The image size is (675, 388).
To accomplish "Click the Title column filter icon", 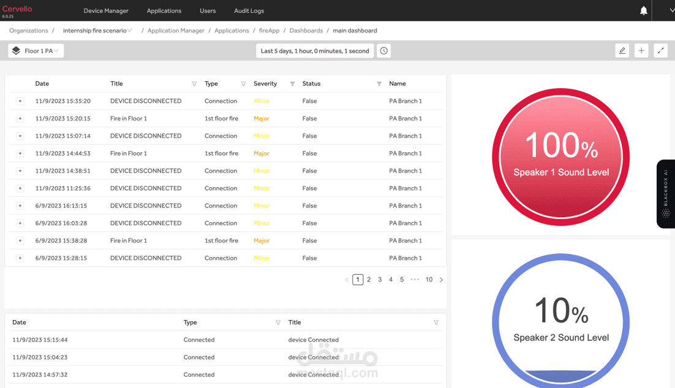I will coord(194,84).
